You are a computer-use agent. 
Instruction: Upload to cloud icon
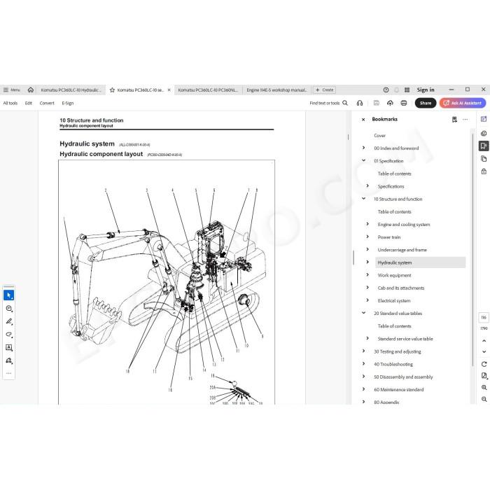(x=390, y=103)
